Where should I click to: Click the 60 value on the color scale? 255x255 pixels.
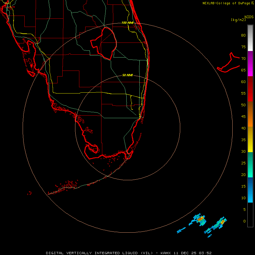pyautogui.click(x=243, y=82)
